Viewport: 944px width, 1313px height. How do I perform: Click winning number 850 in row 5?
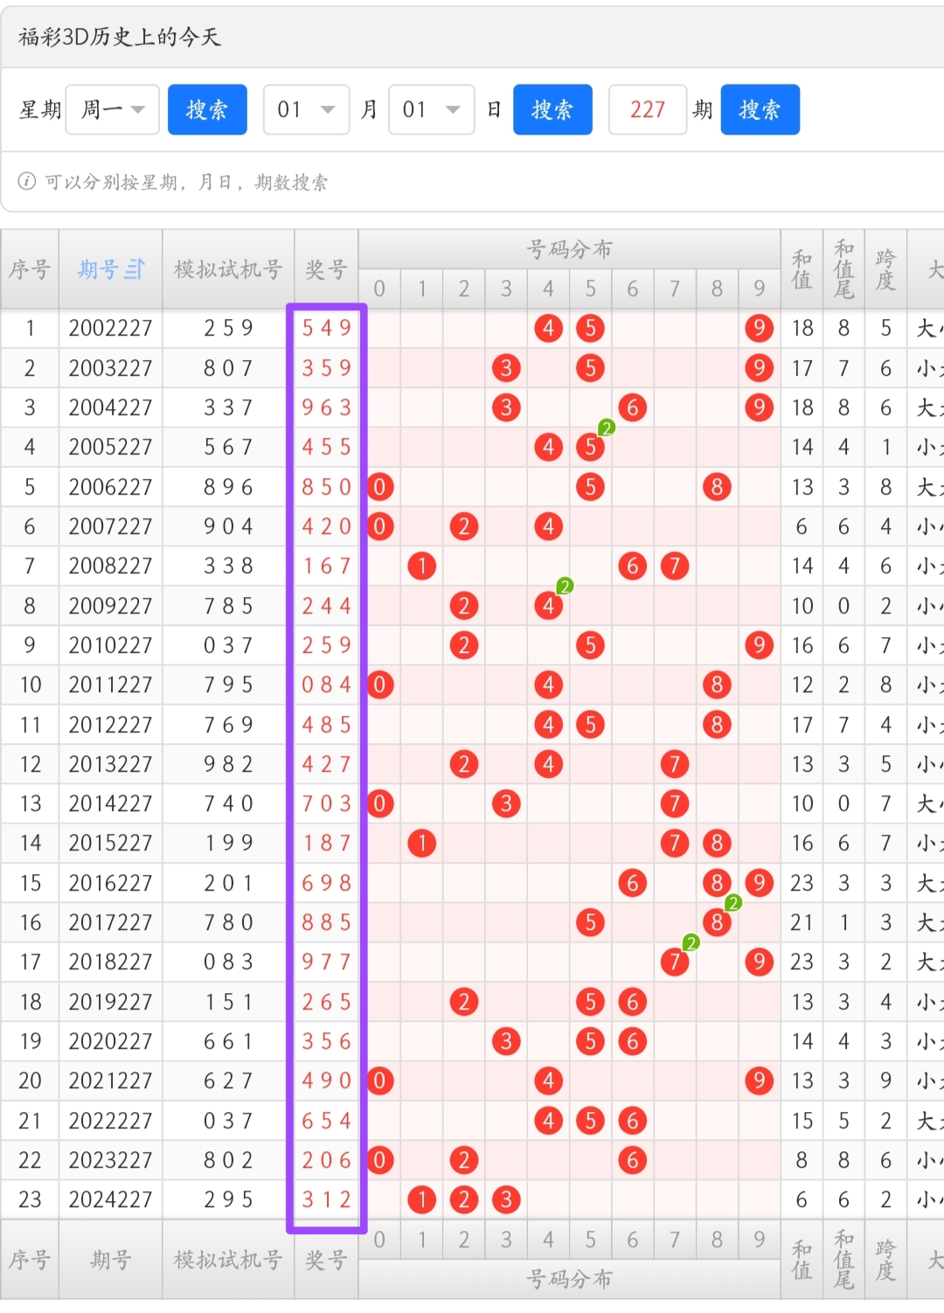[x=326, y=487]
